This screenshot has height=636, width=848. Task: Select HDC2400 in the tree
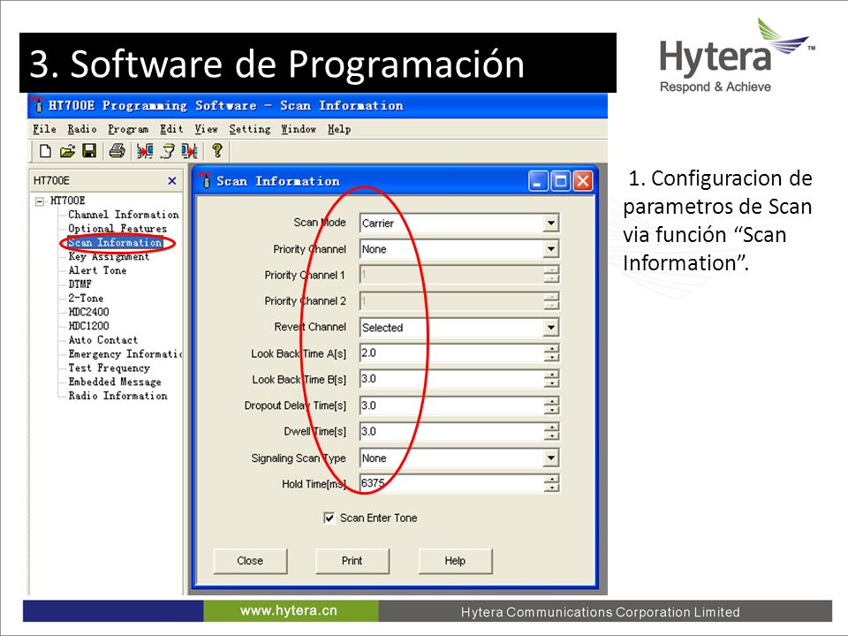click(x=88, y=312)
